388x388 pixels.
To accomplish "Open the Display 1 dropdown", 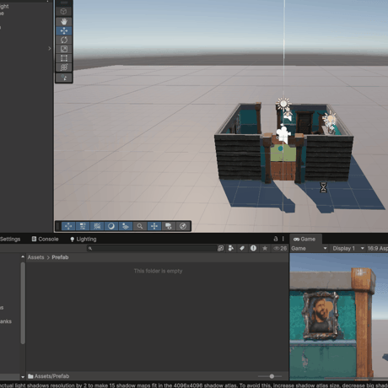I will click(x=348, y=248).
